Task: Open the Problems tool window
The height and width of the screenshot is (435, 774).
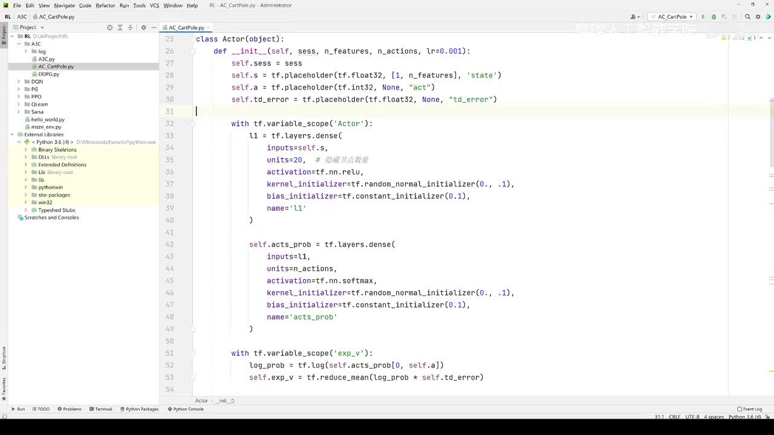Action: pyautogui.click(x=69, y=409)
